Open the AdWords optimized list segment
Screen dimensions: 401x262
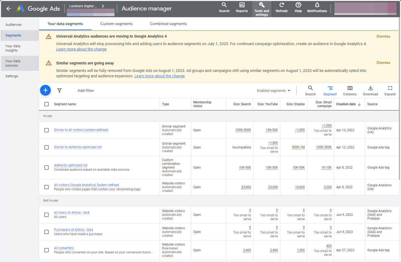point(71,165)
